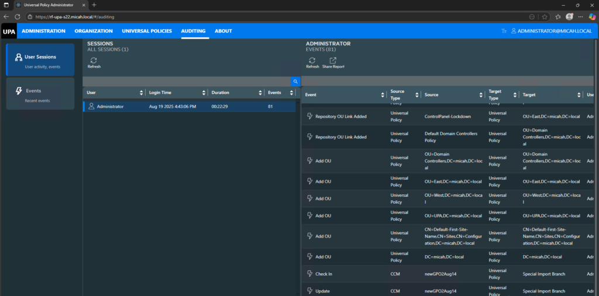Click the blue search magnifier button
599x296 pixels.
click(295, 82)
